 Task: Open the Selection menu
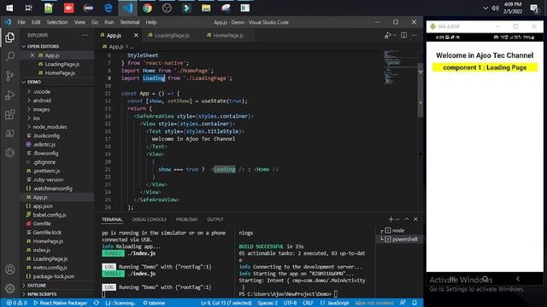(x=57, y=22)
